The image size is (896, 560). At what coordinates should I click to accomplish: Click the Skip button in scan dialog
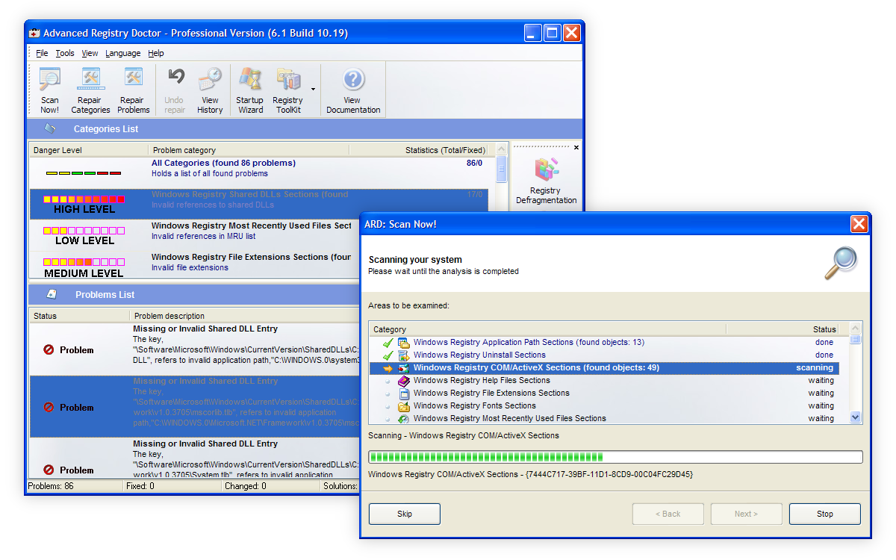[405, 514]
